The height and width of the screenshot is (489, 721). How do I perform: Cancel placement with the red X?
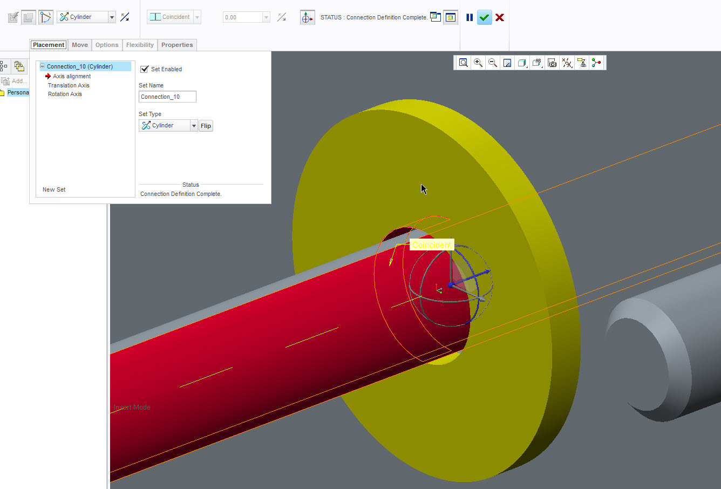coord(500,17)
